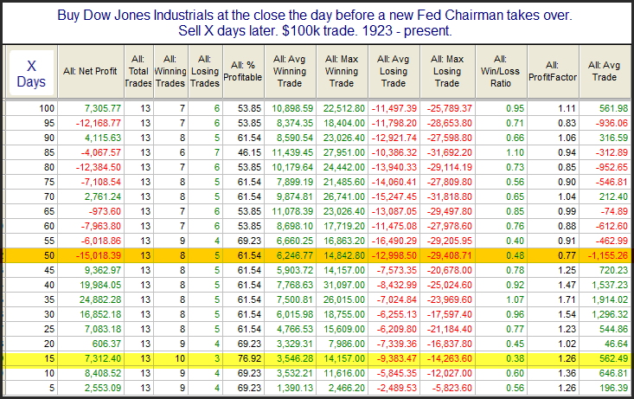
Task: Click net profit value 606.37
Action: (x=106, y=344)
